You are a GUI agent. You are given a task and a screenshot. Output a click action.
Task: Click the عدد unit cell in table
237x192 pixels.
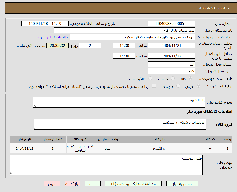108,148
